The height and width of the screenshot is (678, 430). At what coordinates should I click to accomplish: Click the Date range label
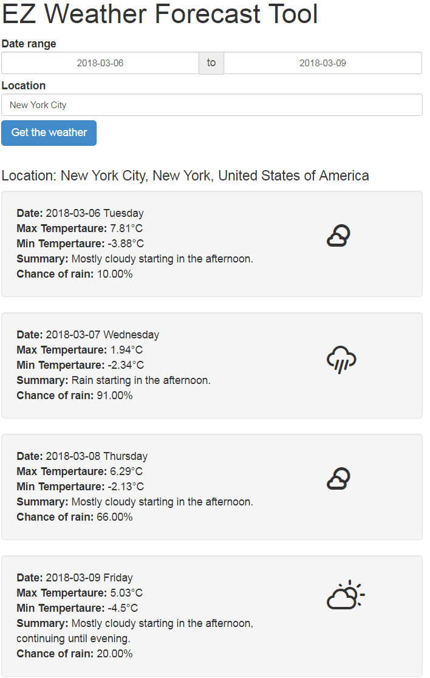[29, 44]
